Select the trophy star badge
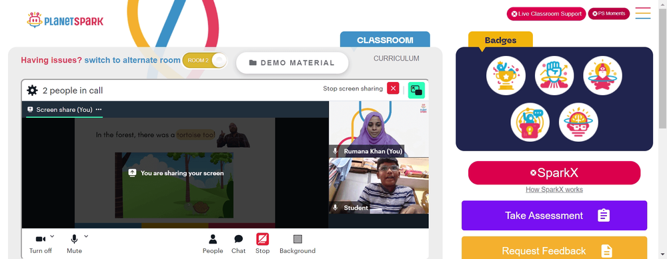 coord(506,76)
